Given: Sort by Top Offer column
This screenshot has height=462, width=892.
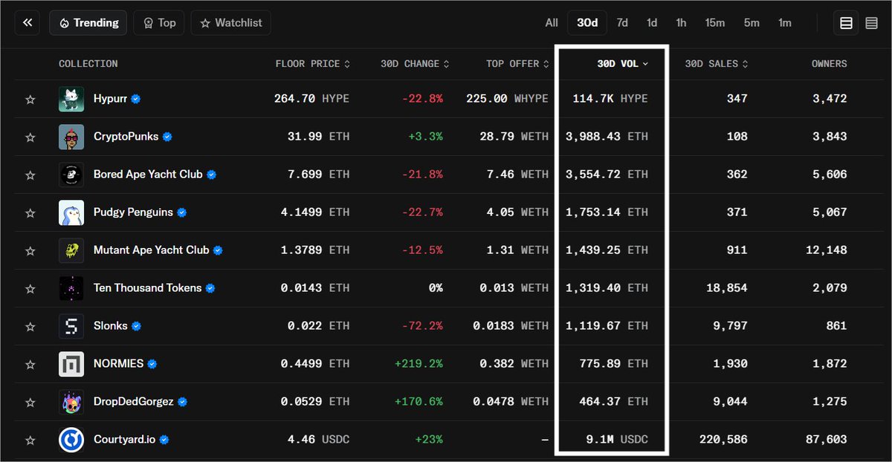Looking at the screenshot, I should pos(517,64).
